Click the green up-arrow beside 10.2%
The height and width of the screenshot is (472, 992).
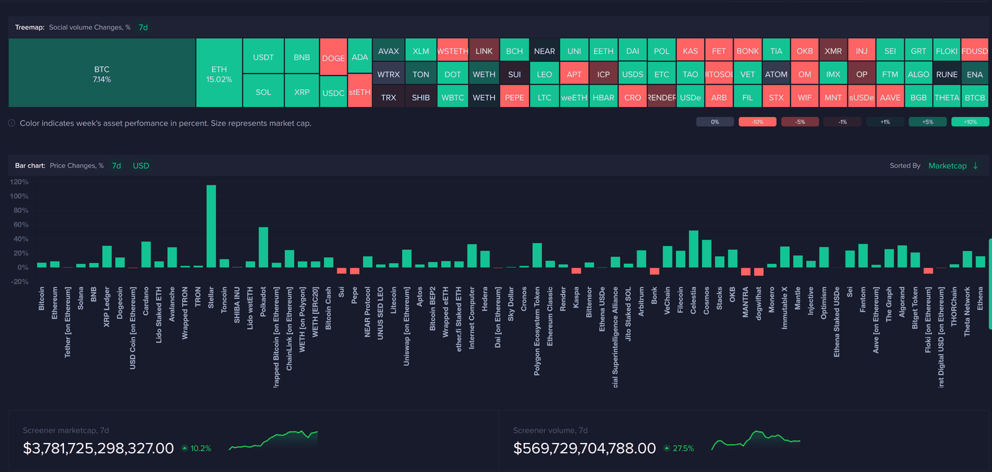pyautogui.click(x=185, y=448)
